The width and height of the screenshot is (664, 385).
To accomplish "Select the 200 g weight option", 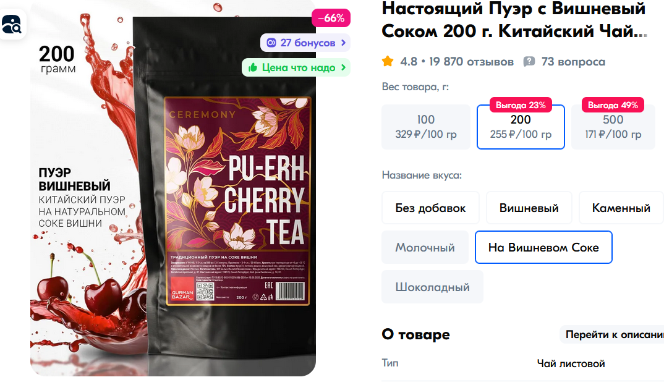I will point(521,127).
